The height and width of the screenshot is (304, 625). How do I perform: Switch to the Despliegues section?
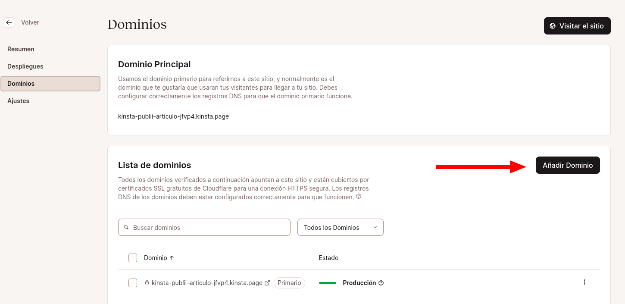pos(25,66)
